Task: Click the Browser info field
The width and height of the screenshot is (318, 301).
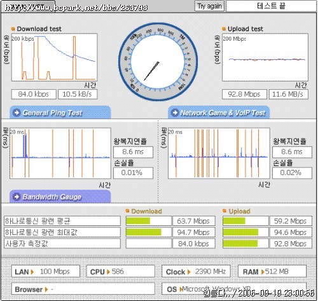Action: point(83,289)
